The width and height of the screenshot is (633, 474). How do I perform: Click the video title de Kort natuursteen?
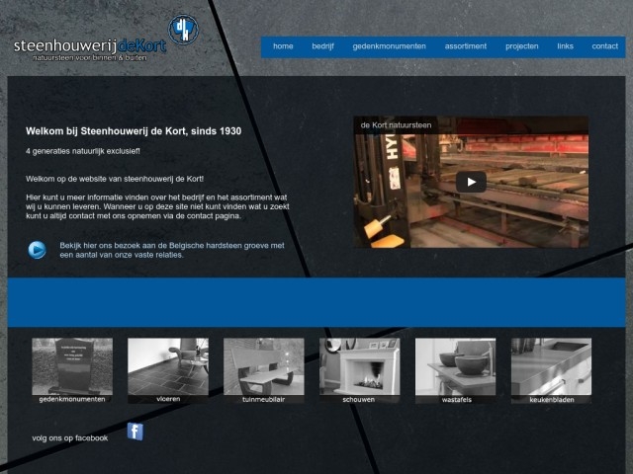(396, 126)
